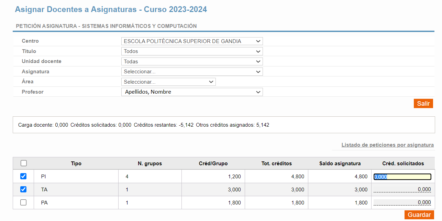Open the Área Seleccionar dropdown
This screenshot has width=442, height=221.
(168, 82)
